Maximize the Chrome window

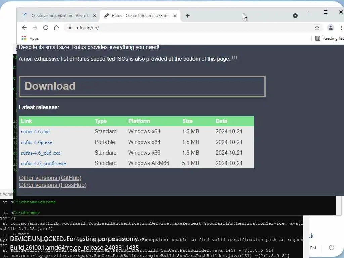326,12
